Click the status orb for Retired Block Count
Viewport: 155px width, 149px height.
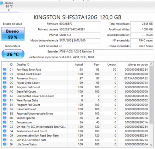(5, 74)
